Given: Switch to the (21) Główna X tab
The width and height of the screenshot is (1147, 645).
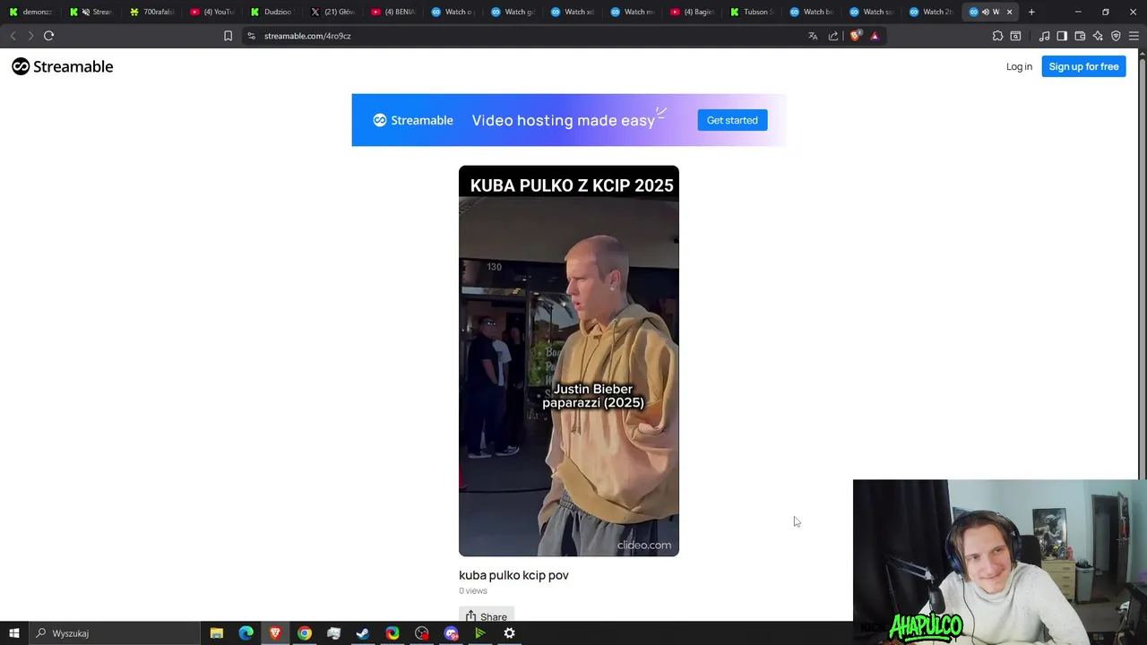Looking at the screenshot, I should (x=332, y=12).
